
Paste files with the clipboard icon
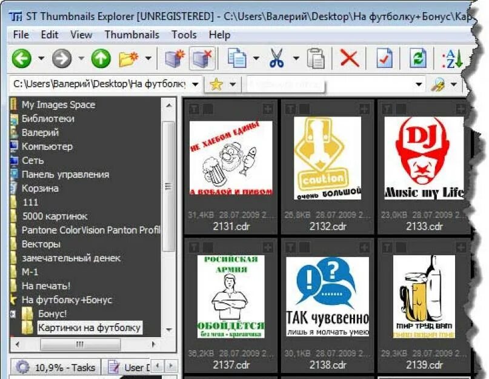click(x=316, y=58)
